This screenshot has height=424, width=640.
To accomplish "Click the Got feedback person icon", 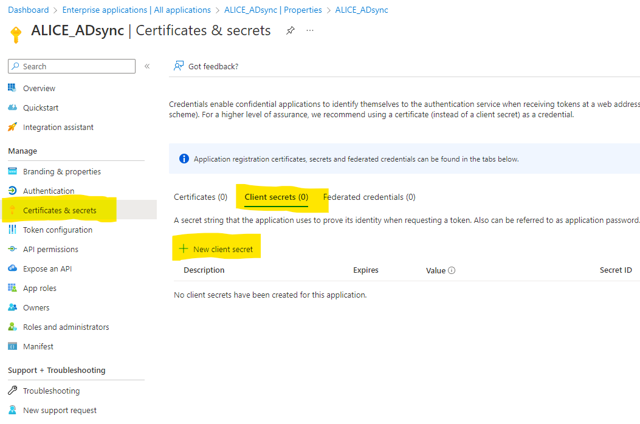I will [x=178, y=66].
